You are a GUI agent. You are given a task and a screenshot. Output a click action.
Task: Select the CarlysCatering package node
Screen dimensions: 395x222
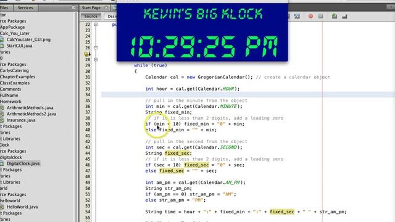pyautogui.click(x=14, y=70)
